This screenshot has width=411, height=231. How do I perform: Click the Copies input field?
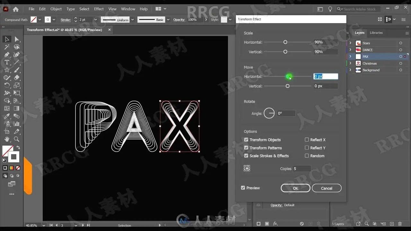(302, 168)
